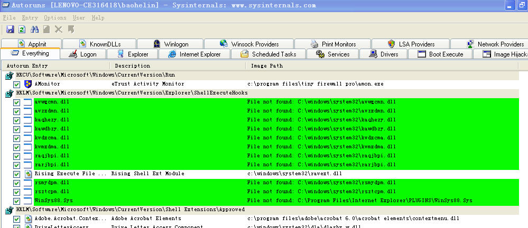Image resolution: width=528 pixels, height=228 pixels.
Task: Uncheck the rarjbpi.dll checkbox
Action: pos(16,165)
